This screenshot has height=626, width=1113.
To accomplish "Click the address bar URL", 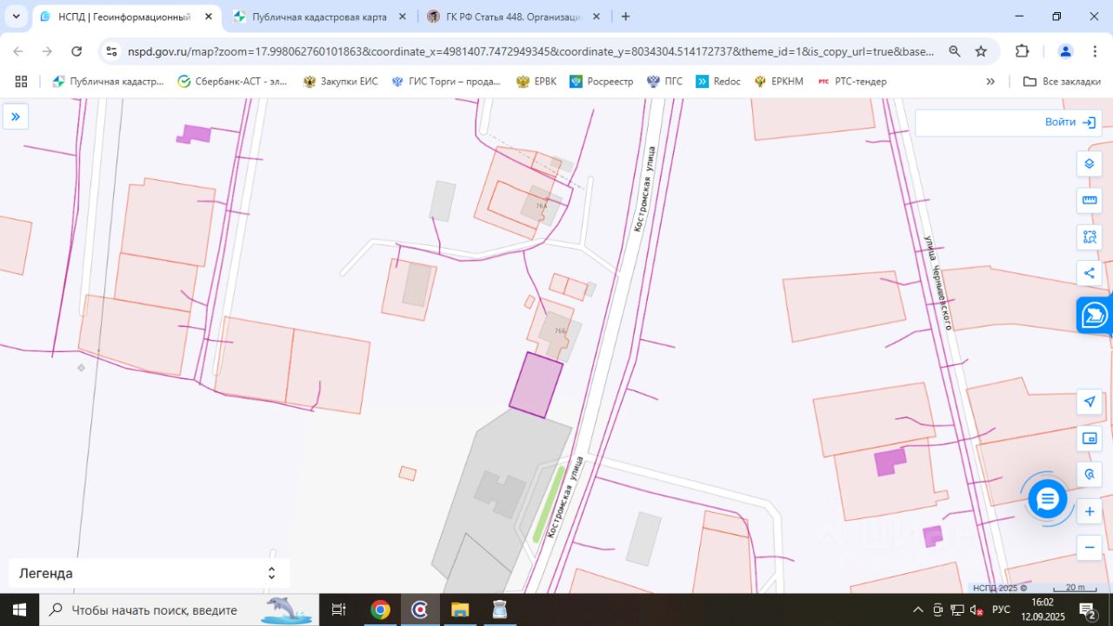I will tap(530, 51).
